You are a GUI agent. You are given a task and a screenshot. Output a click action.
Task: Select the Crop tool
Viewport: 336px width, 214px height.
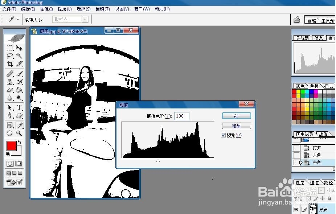click(10, 63)
